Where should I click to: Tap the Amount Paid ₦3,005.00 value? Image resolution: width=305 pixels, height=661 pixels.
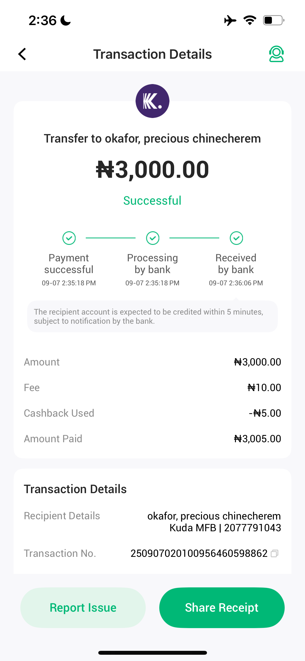point(257,439)
